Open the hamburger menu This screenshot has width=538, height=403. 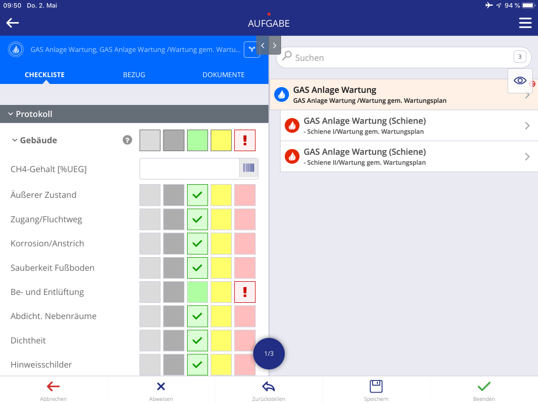click(525, 23)
